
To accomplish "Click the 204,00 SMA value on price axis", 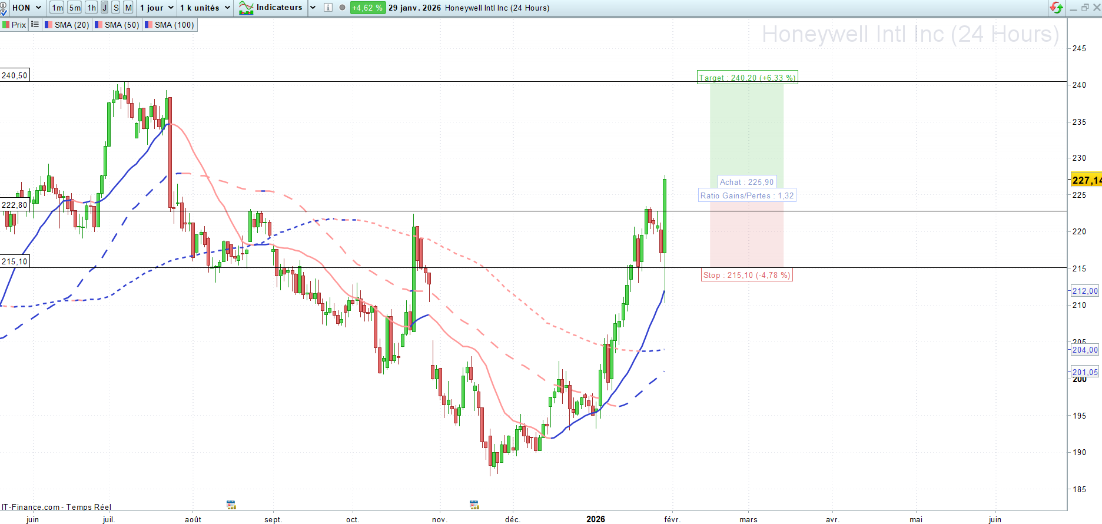I will [x=1085, y=350].
